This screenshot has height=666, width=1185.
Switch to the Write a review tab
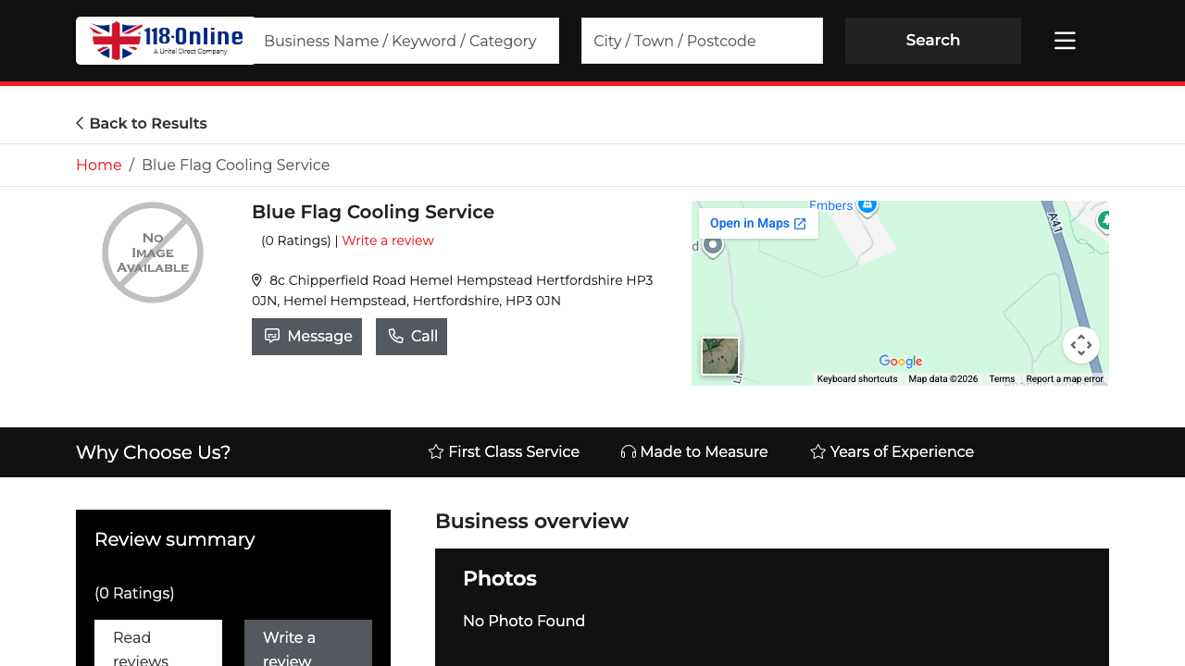click(307, 647)
